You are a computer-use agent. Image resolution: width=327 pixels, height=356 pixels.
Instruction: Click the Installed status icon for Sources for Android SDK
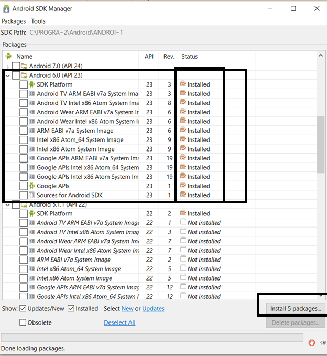183,195
